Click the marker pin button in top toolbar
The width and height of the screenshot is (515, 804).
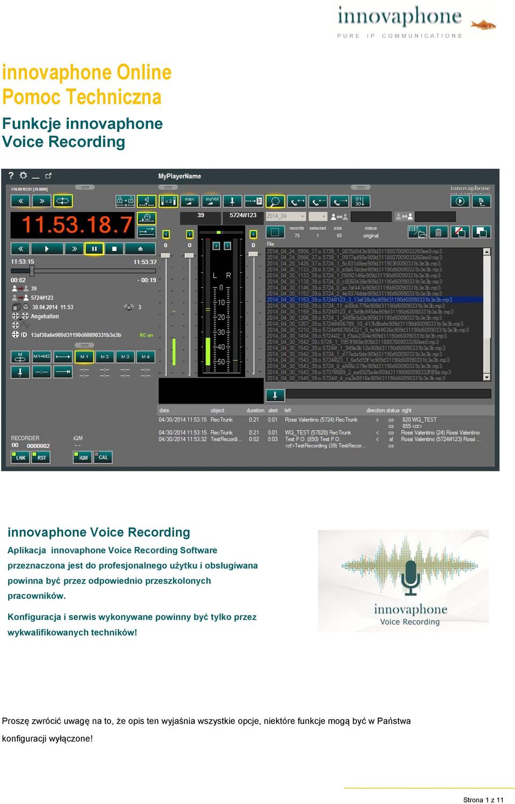click(x=232, y=201)
